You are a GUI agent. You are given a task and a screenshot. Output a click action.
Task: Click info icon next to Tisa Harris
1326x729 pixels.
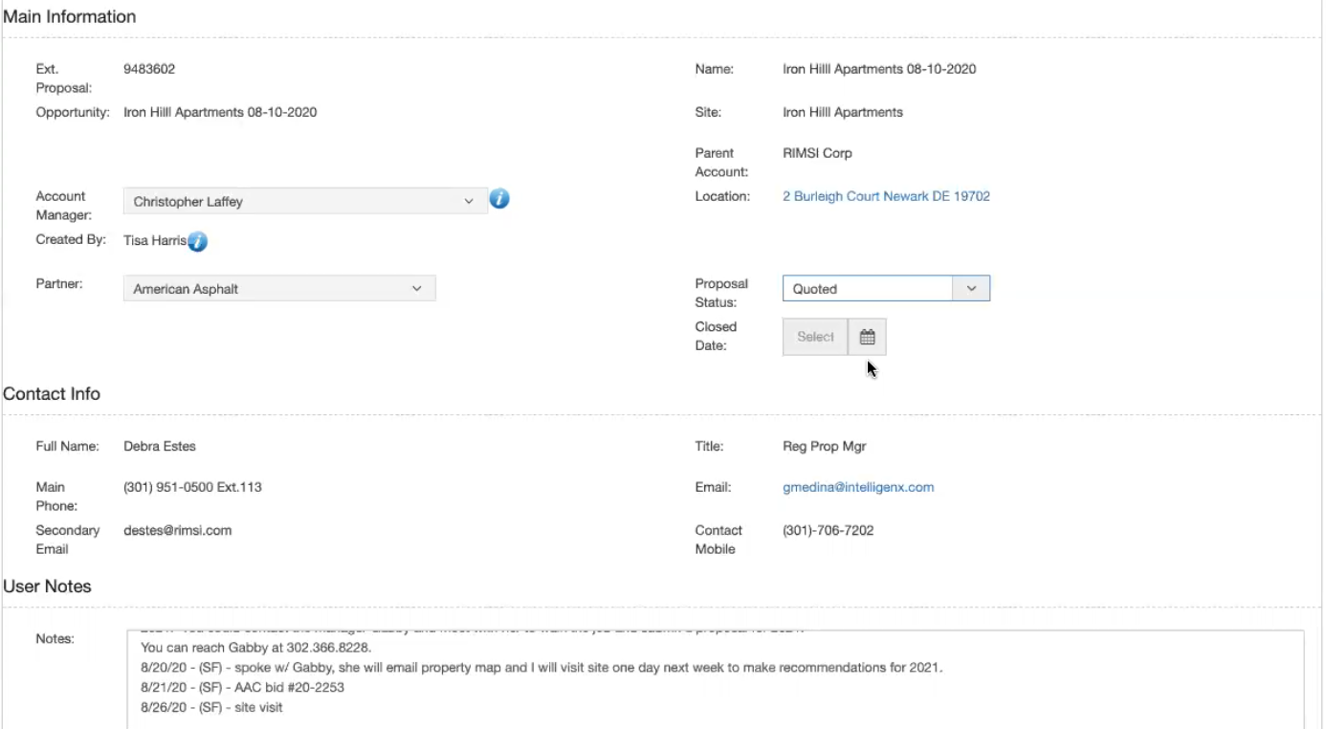click(197, 241)
